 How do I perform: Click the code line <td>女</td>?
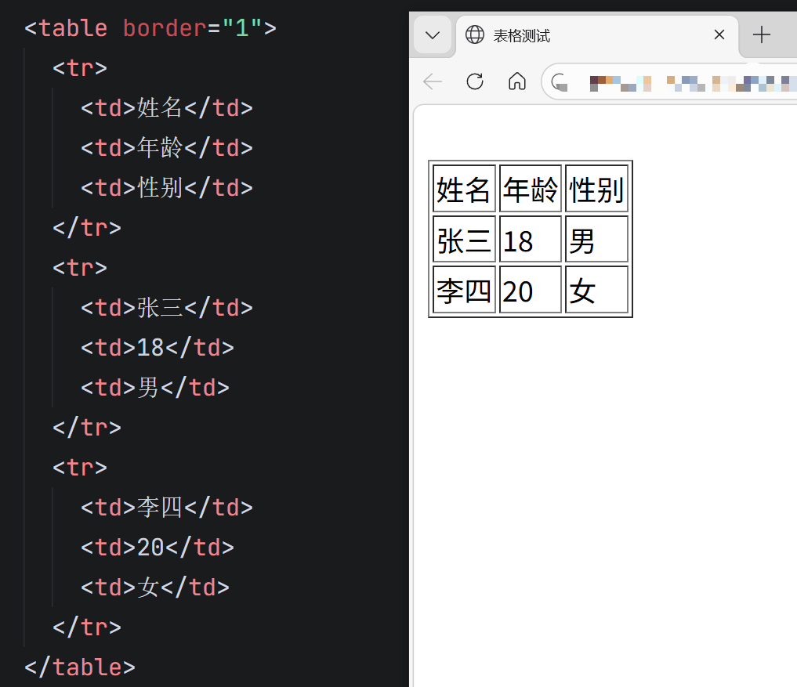click(x=155, y=588)
